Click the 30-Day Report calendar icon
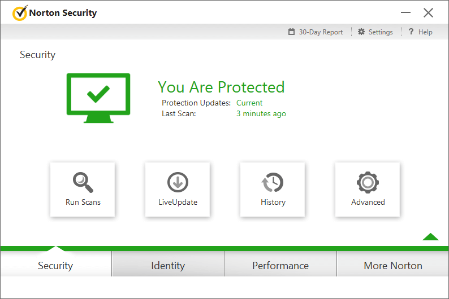Image resolution: width=449 pixels, height=299 pixels. point(292,32)
